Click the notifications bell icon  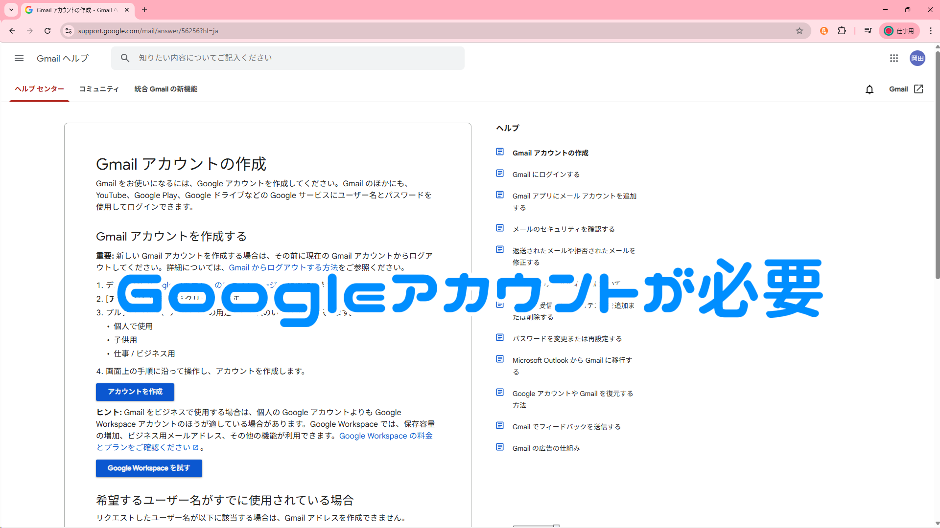(869, 89)
